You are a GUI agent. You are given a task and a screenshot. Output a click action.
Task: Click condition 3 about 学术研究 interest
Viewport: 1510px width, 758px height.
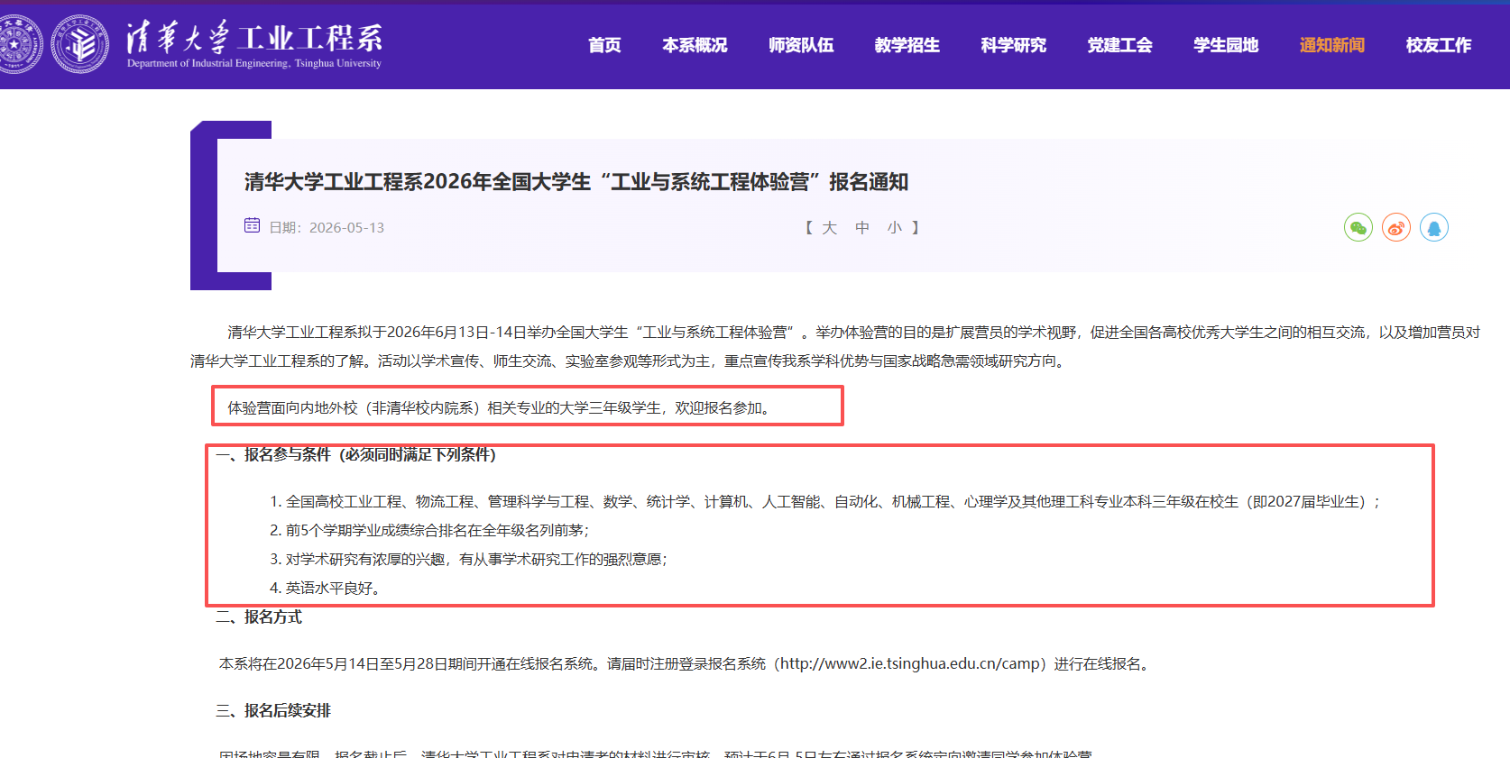[469, 560]
